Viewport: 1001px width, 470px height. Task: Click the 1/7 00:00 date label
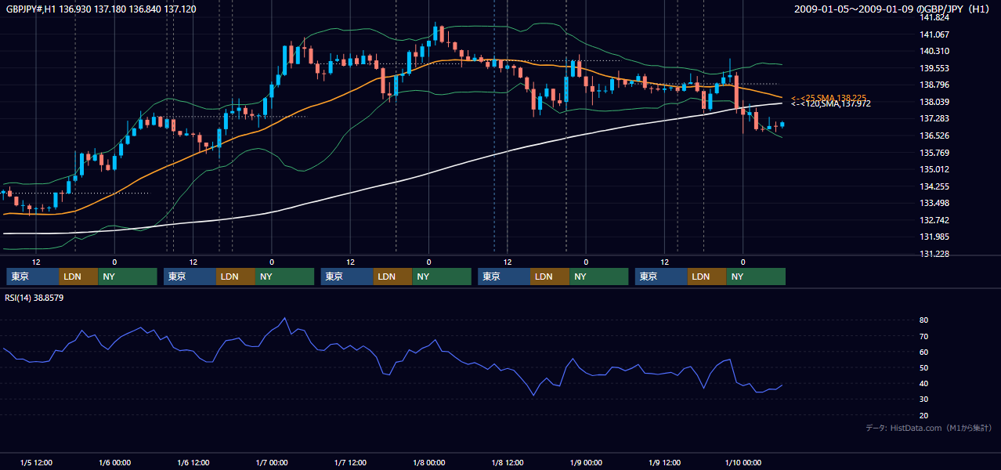tap(272, 462)
